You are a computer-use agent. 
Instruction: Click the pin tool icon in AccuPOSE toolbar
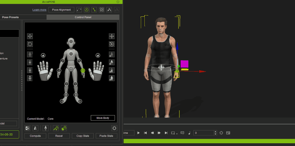(x=109, y=10)
